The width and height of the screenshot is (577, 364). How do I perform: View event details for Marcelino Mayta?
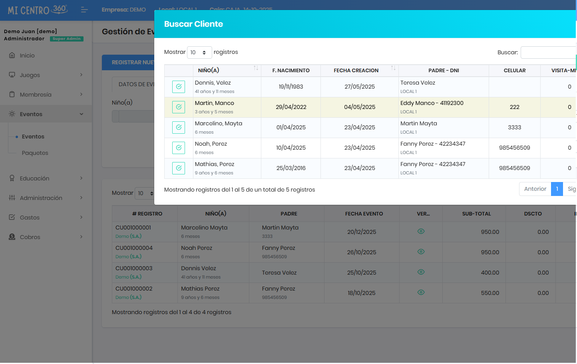[421, 231]
